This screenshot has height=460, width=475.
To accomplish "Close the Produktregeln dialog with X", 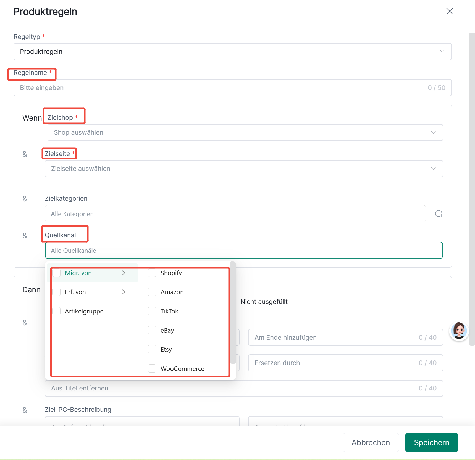I will pyautogui.click(x=450, y=11).
